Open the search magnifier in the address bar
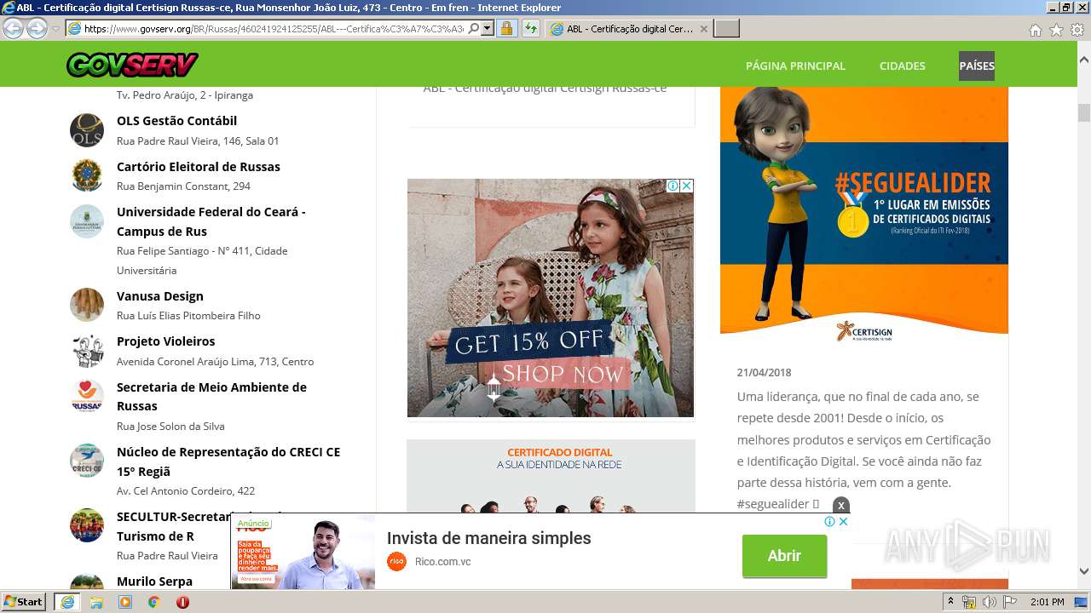This screenshot has width=1091, height=613. coord(474,28)
